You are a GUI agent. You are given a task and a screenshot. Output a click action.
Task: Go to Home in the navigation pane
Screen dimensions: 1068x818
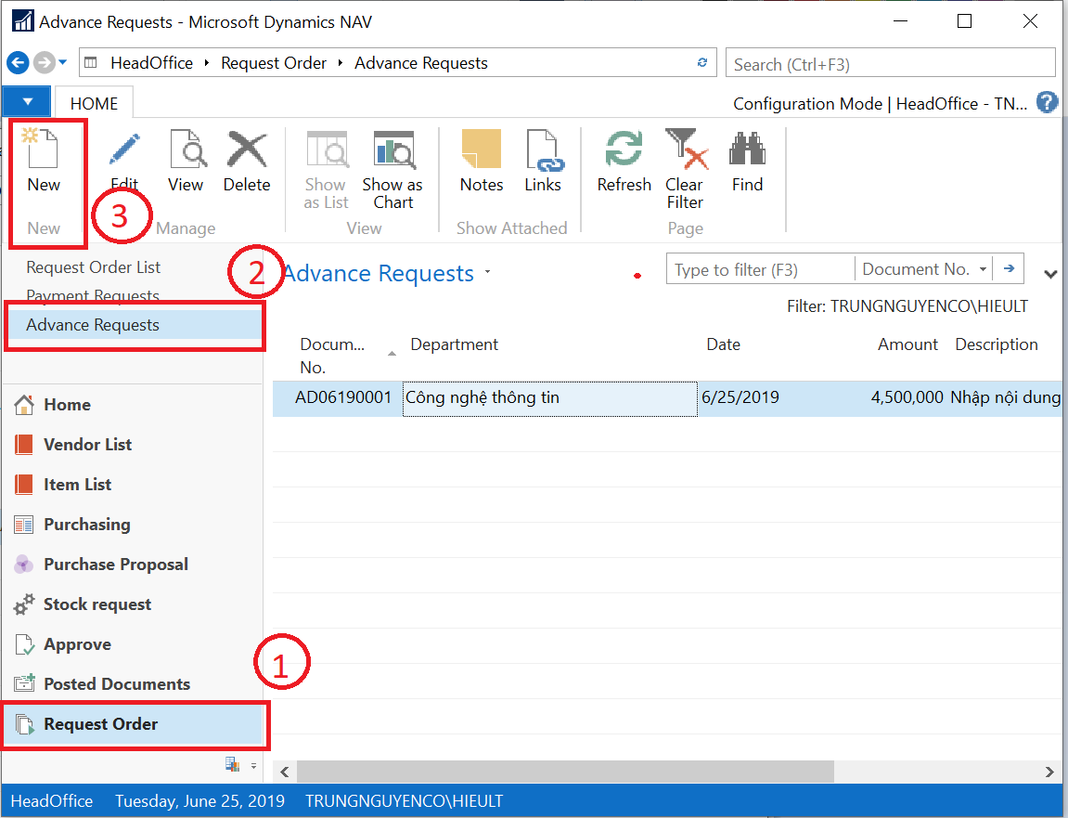coord(68,405)
